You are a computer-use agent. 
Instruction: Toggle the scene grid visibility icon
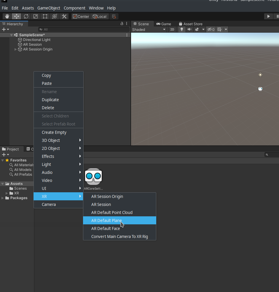[x=219, y=29]
